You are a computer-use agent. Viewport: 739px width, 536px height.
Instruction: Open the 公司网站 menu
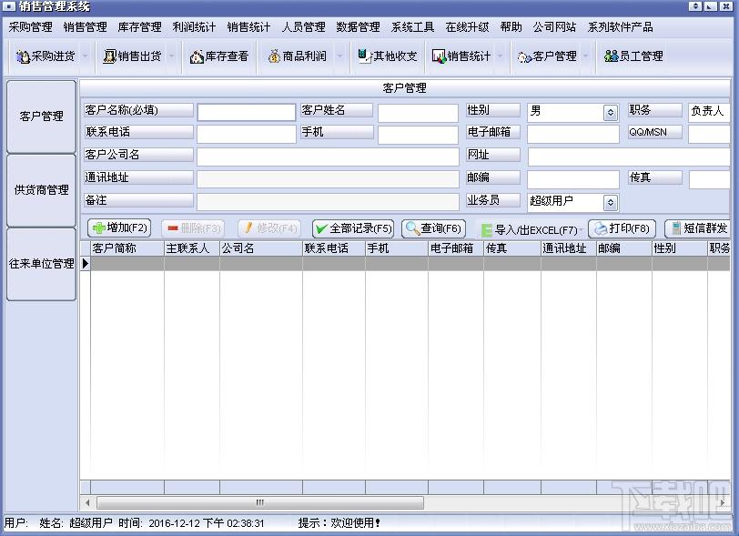555,27
